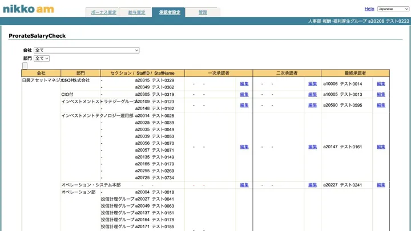Click the 最終承認者 column header
This screenshot has height=231, width=411.
click(355, 73)
